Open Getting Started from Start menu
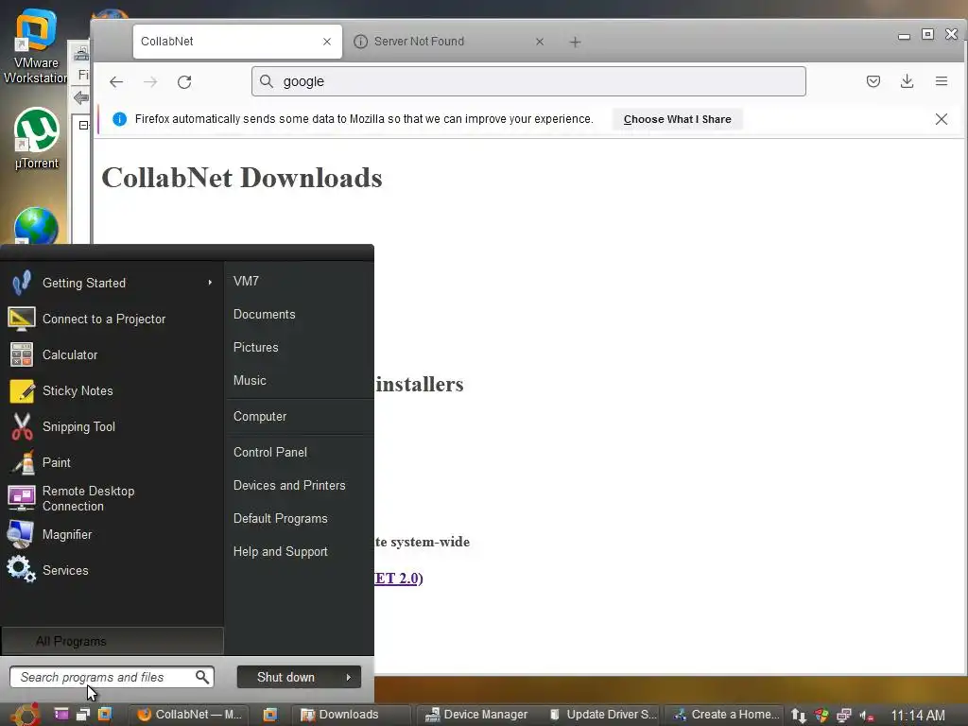Image resolution: width=968 pixels, height=726 pixels. tap(112, 283)
